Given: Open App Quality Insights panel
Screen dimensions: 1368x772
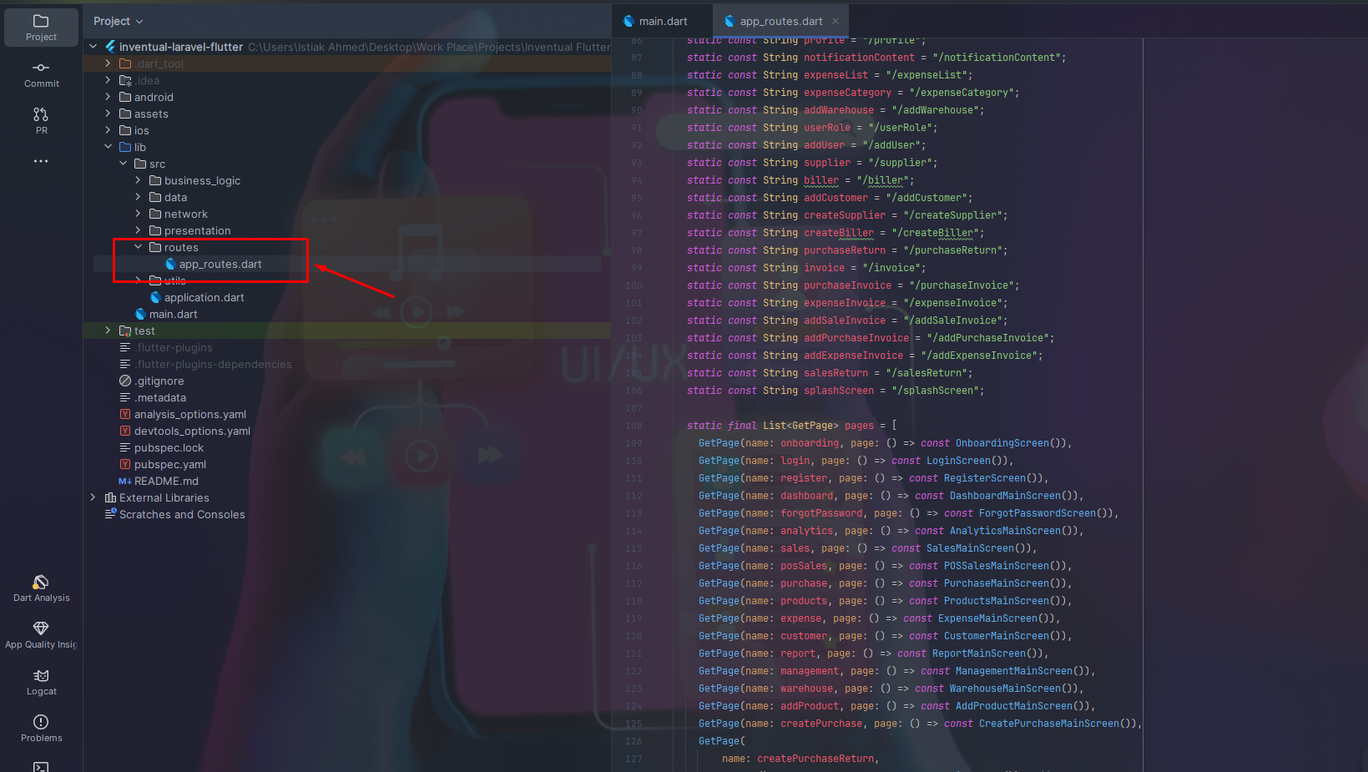Looking at the screenshot, I should [x=41, y=634].
